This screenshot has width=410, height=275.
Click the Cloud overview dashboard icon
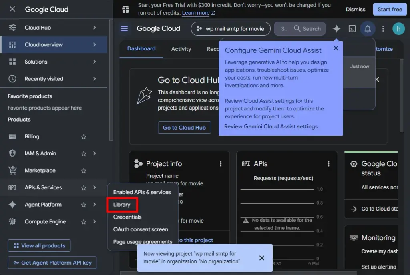(12, 45)
